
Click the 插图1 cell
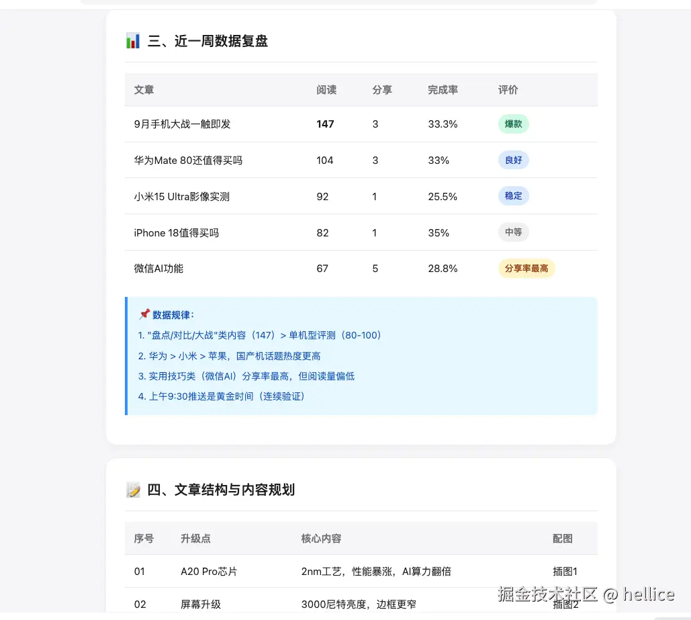tap(565, 572)
